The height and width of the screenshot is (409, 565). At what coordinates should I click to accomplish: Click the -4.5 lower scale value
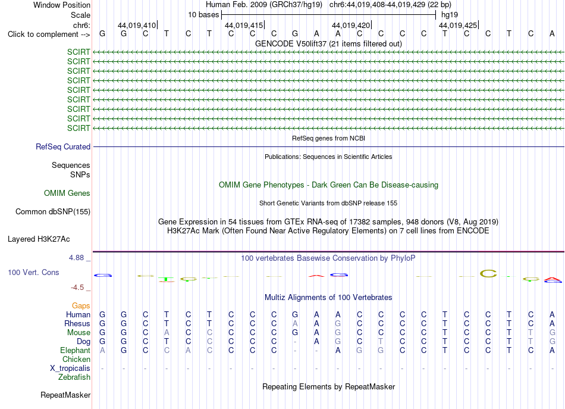coord(77,288)
